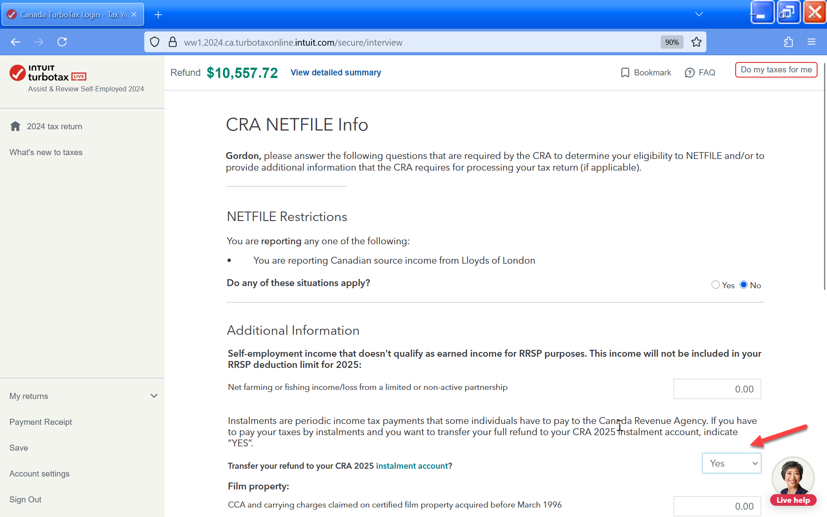
Task: Open 2024 tax return in sidebar
Action: pos(54,126)
